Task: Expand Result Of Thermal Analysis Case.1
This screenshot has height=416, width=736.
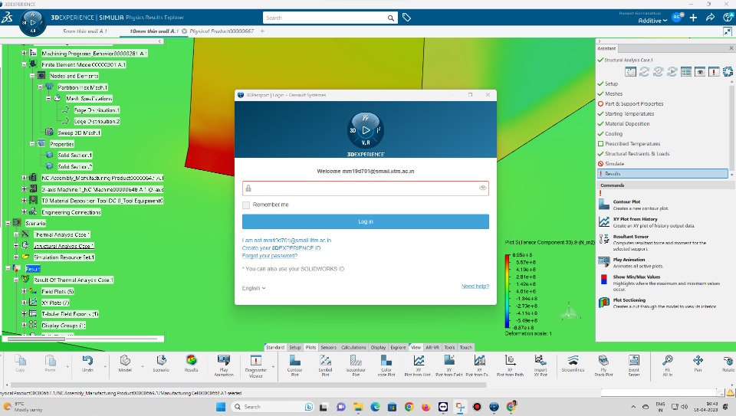Action: (x=16, y=280)
